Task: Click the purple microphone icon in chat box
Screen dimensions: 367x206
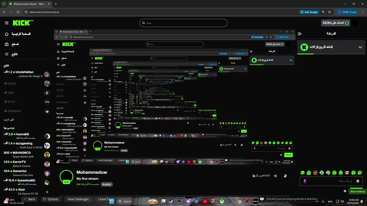Action: pyautogui.click(x=305, y=181)
